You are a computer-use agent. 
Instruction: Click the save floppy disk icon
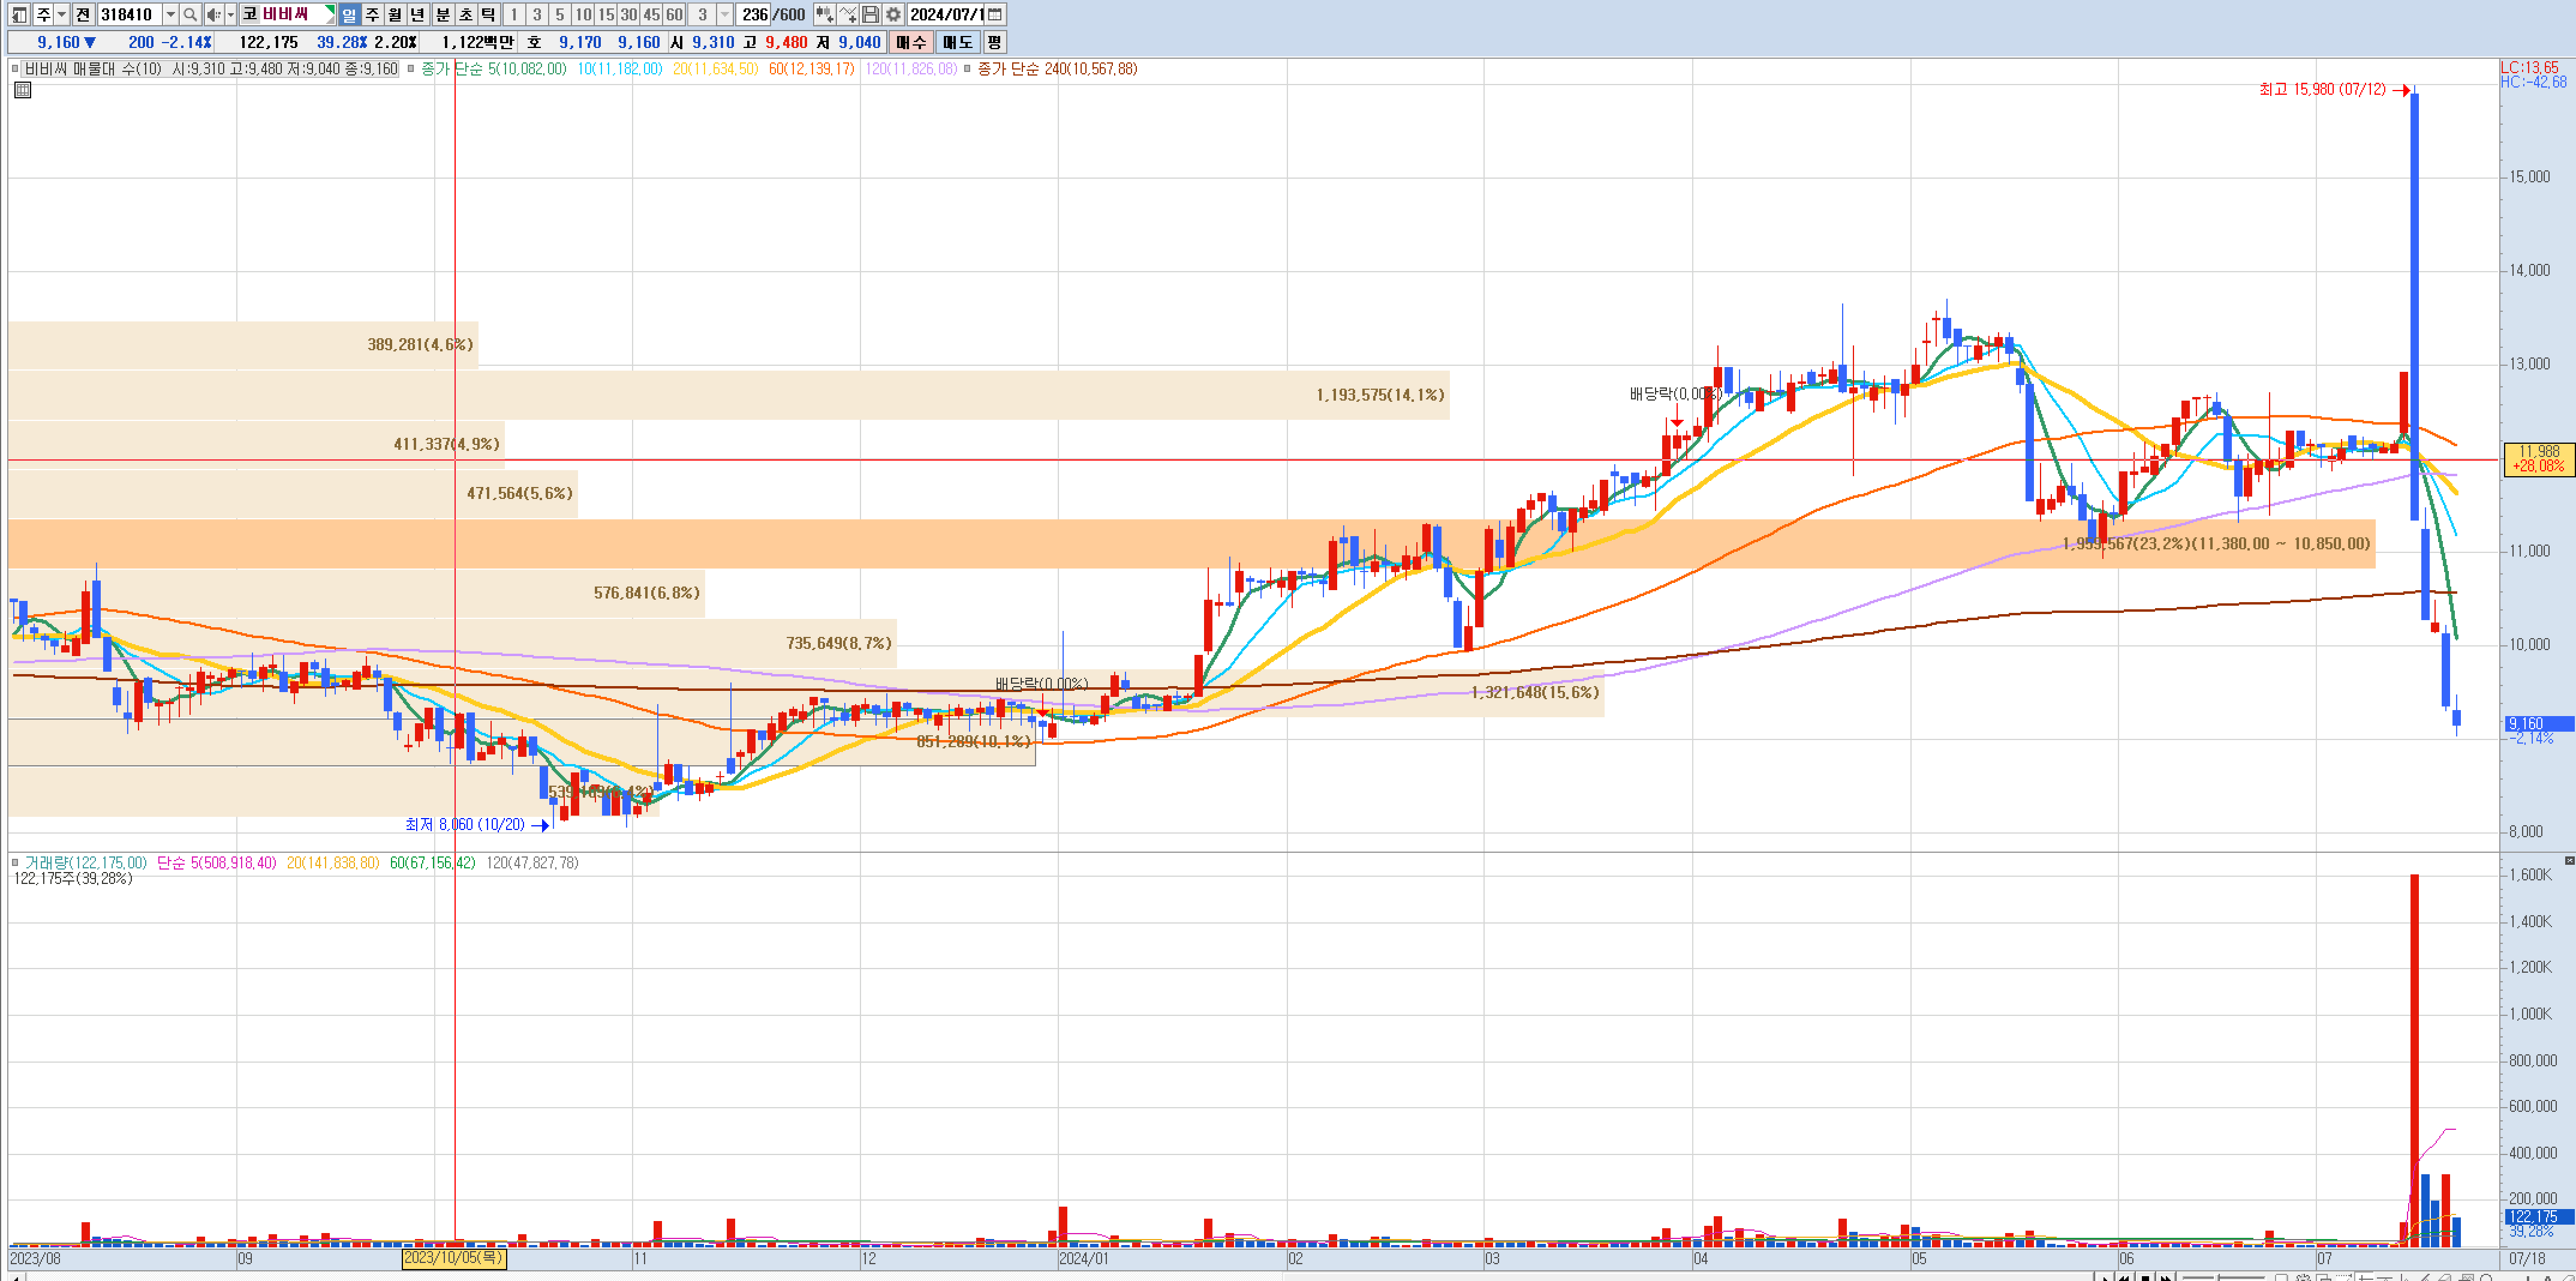(870, 15)
